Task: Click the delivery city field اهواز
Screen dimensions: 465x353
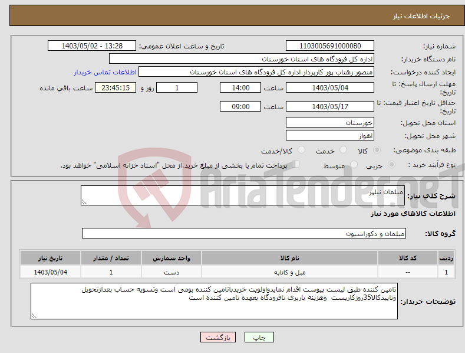Action: [x=330, y=136]
